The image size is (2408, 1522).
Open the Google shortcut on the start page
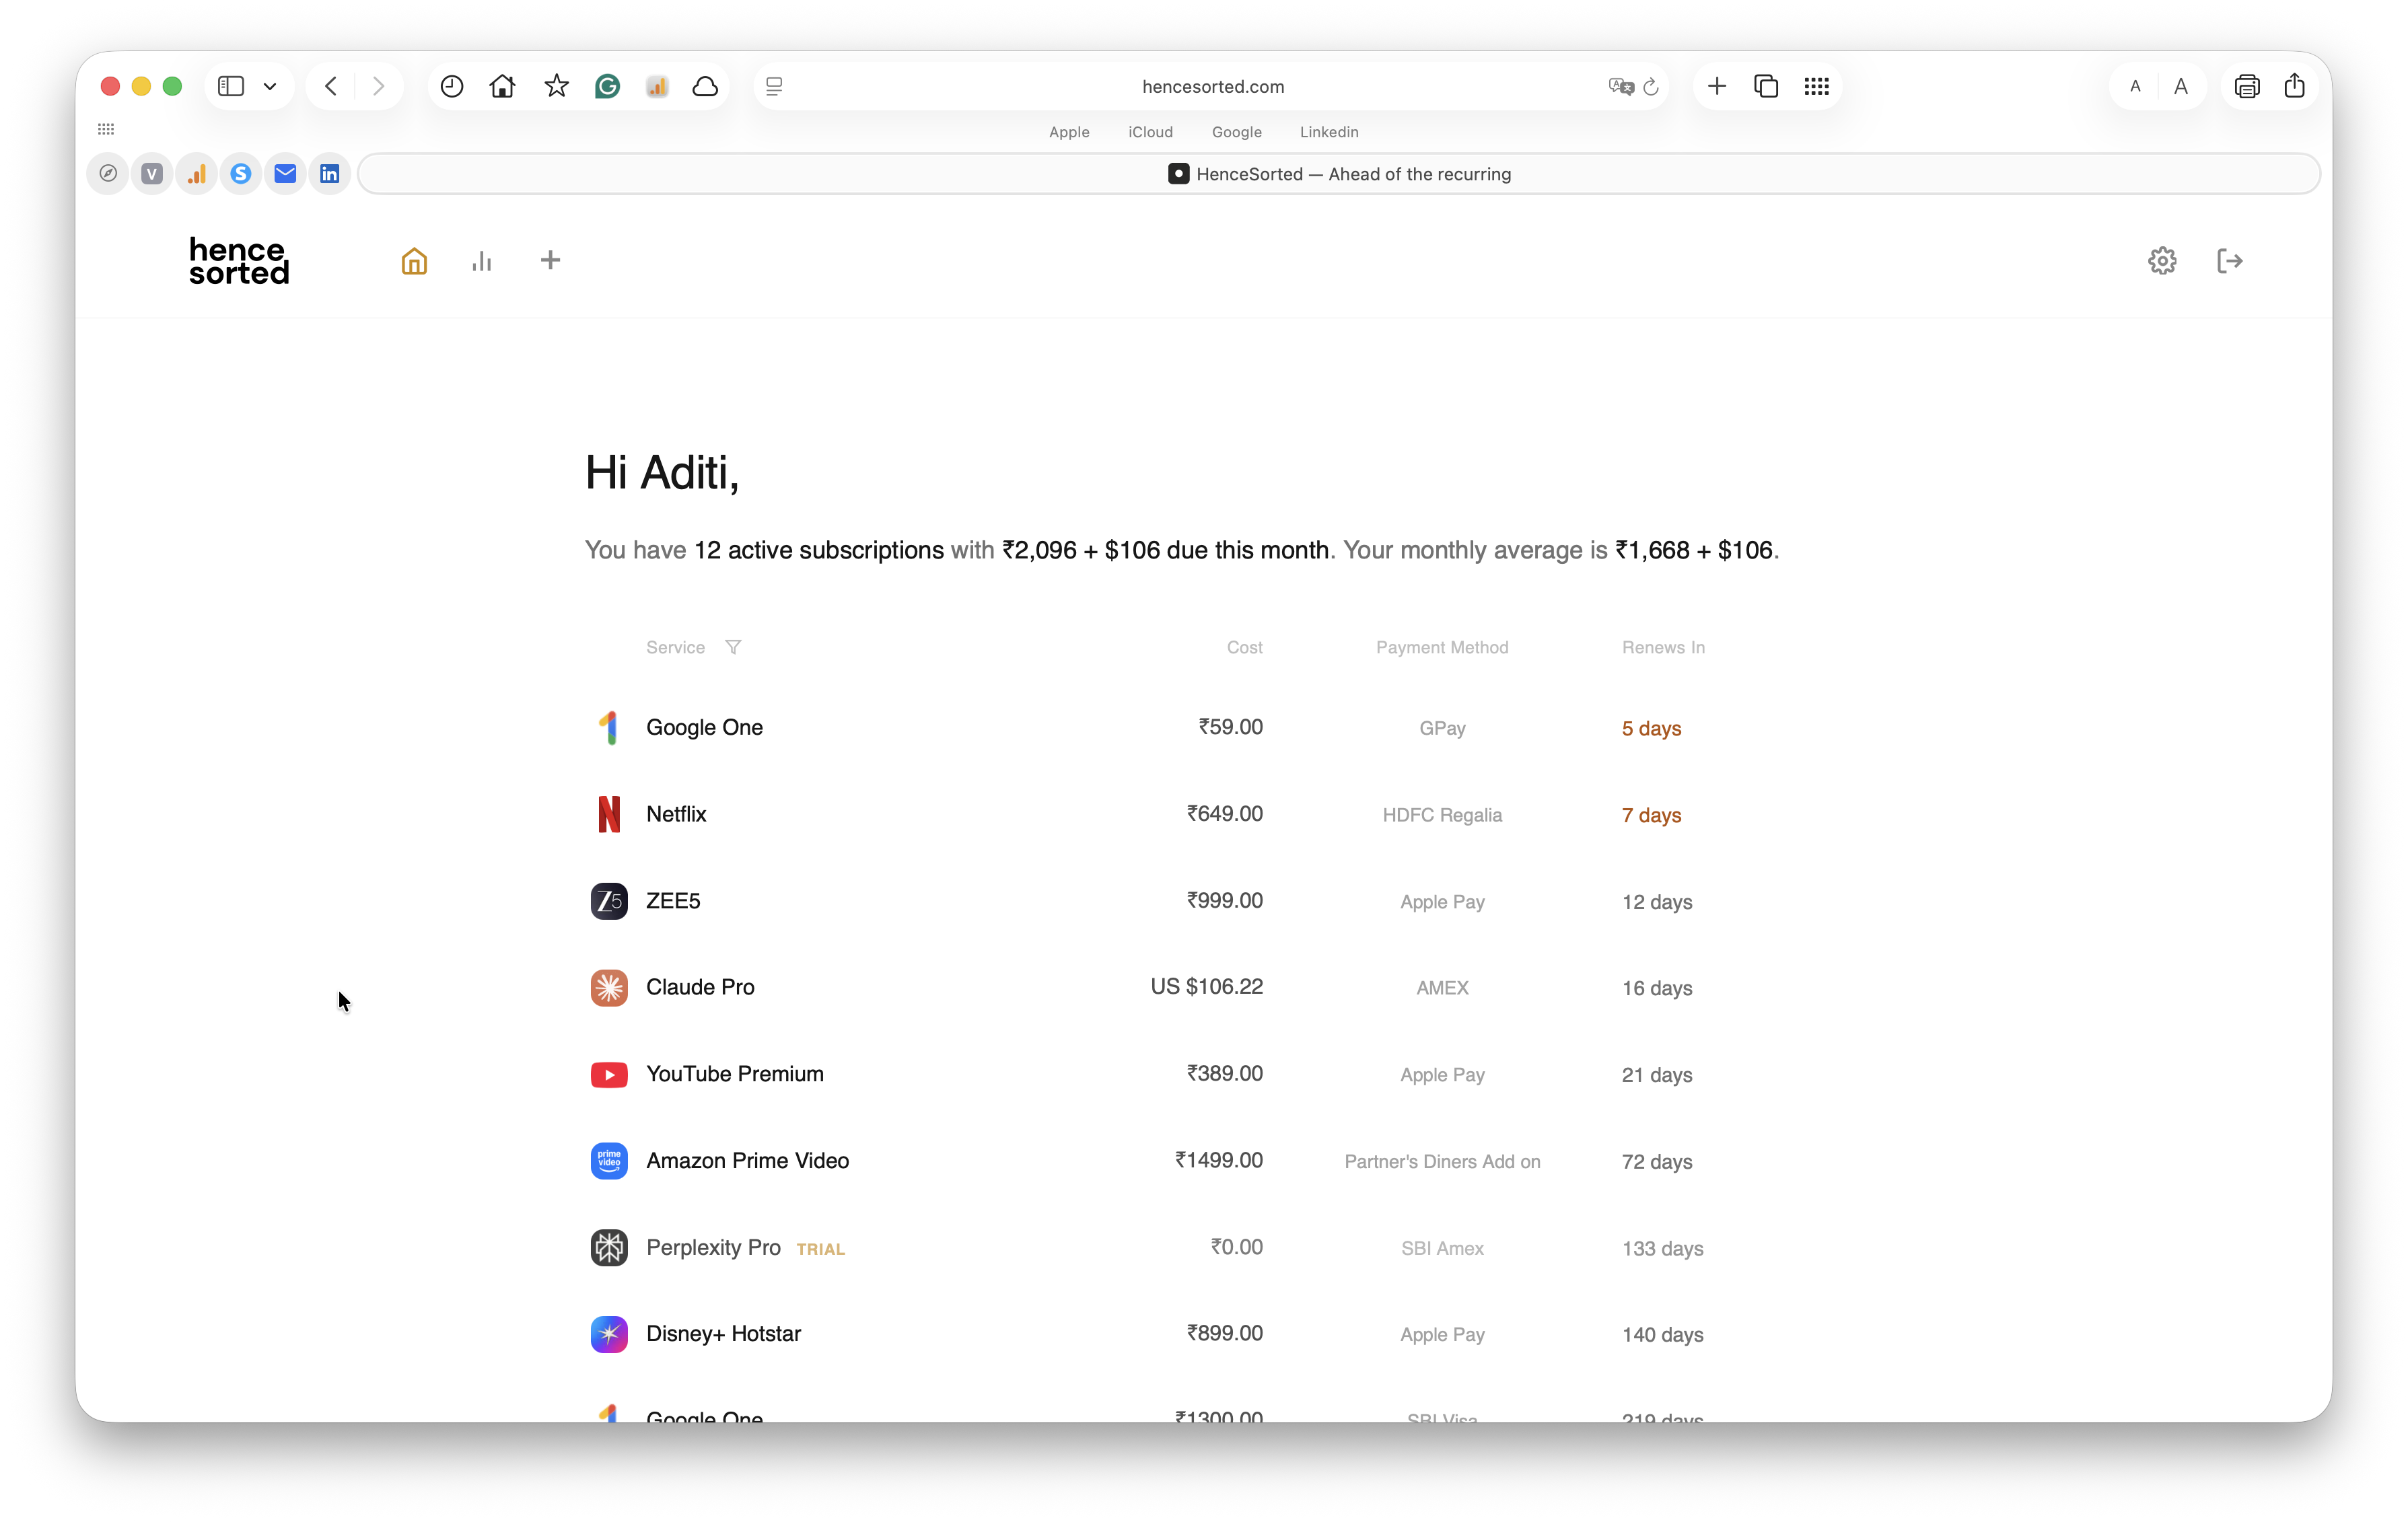coord(1236,131)
